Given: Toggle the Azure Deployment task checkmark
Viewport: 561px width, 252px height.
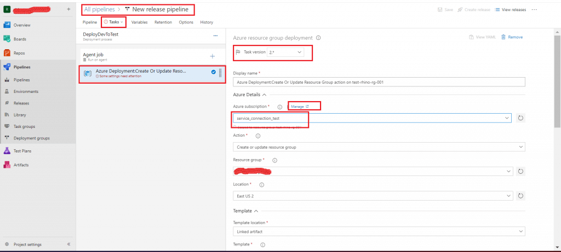Looking at the screenshot, I should tap(213, 72).
